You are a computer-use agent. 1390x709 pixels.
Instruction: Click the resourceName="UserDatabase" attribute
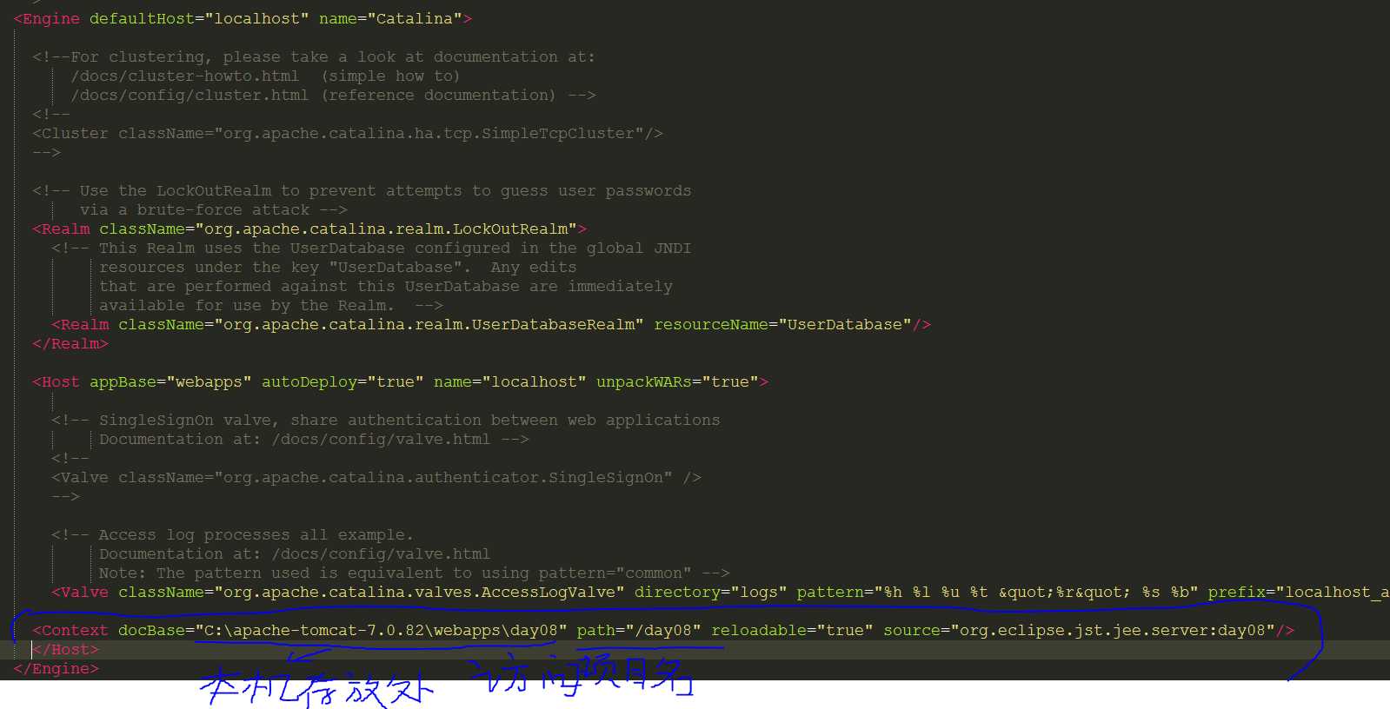[x=782, y=324]
